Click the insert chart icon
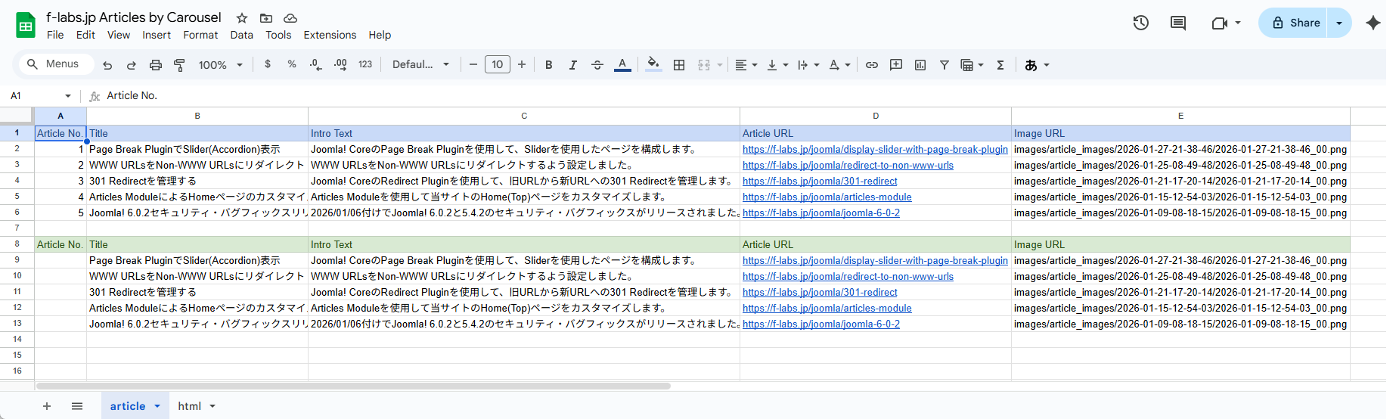The image size is (1399, 419). tap(920, 65)
